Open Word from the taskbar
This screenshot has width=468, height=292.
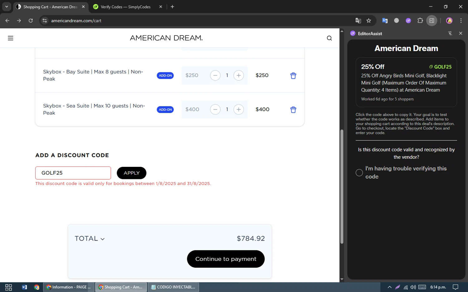coord(24,287)
